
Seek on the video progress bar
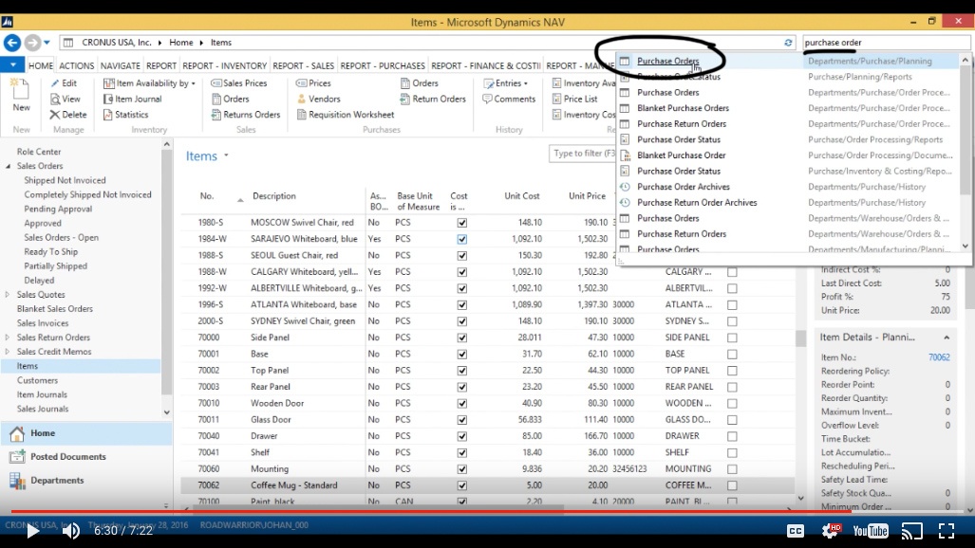[x=488, y=511]
